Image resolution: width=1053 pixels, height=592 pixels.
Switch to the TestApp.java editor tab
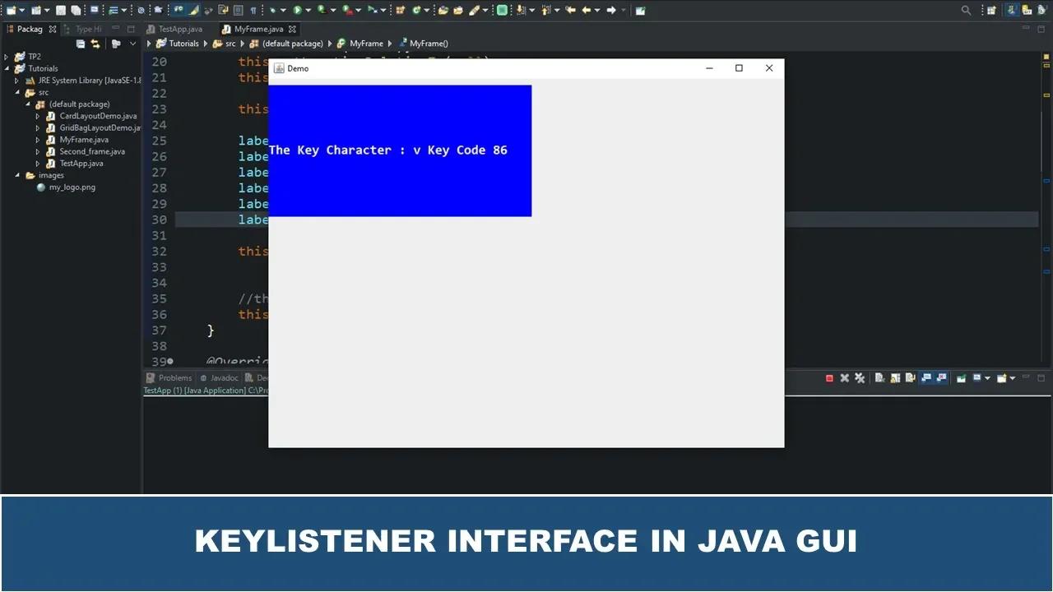(x=180, y=29)
